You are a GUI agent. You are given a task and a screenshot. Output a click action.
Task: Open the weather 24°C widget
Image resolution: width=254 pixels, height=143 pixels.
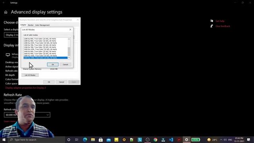[212, 139]
